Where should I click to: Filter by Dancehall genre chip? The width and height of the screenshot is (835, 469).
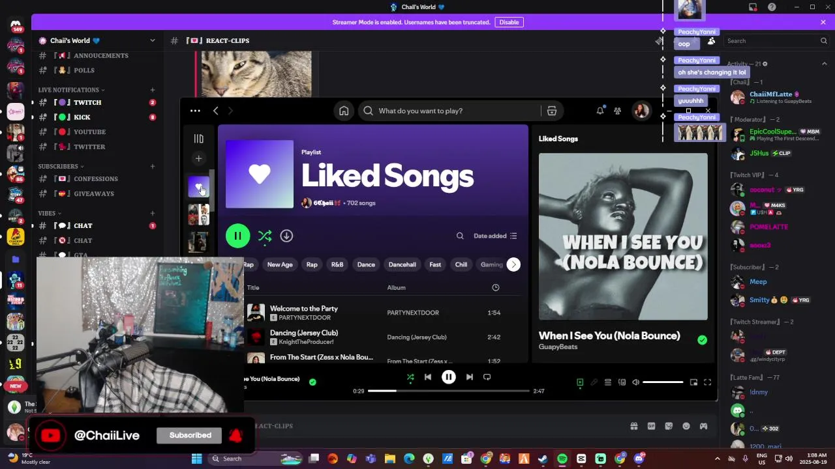[402, 264]
